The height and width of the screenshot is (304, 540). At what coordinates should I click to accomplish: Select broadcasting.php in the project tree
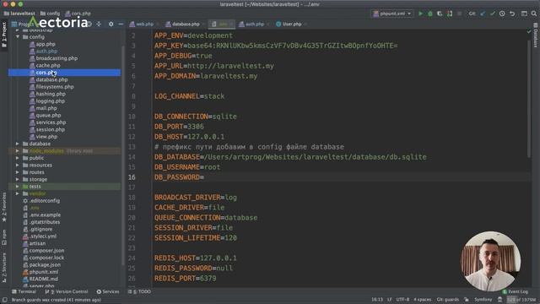[x=57, y=58]
